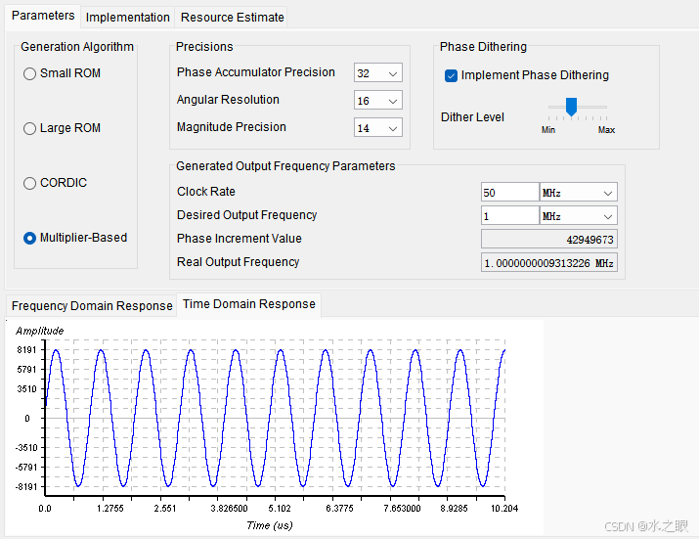Open the Clock Rate unit dropdown
699x539 pixels.
tap(578, 193)
